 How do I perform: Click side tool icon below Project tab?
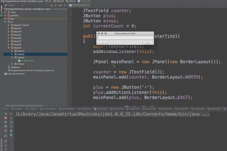(x=2, y=15)
